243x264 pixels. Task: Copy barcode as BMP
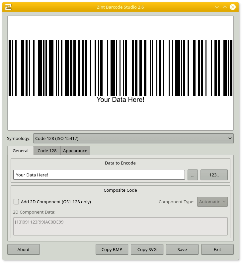coord(112,249)
